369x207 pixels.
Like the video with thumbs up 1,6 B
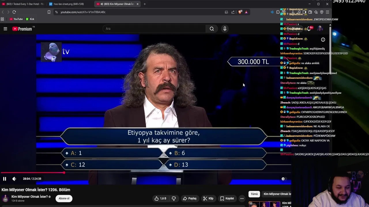tap(160, 198)
